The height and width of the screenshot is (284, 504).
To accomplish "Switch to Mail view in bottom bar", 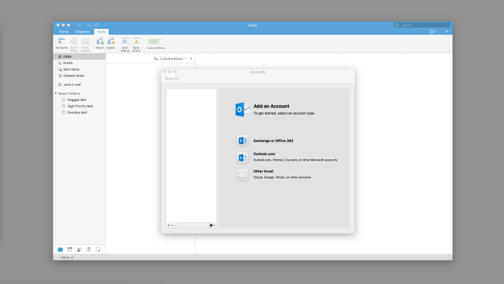I will pos(60,249).
